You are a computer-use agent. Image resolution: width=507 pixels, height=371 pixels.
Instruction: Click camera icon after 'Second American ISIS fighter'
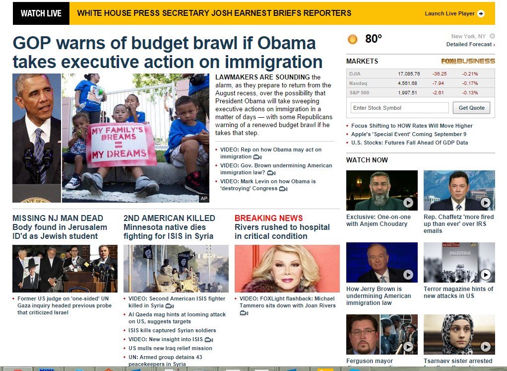tap(170, 306)
